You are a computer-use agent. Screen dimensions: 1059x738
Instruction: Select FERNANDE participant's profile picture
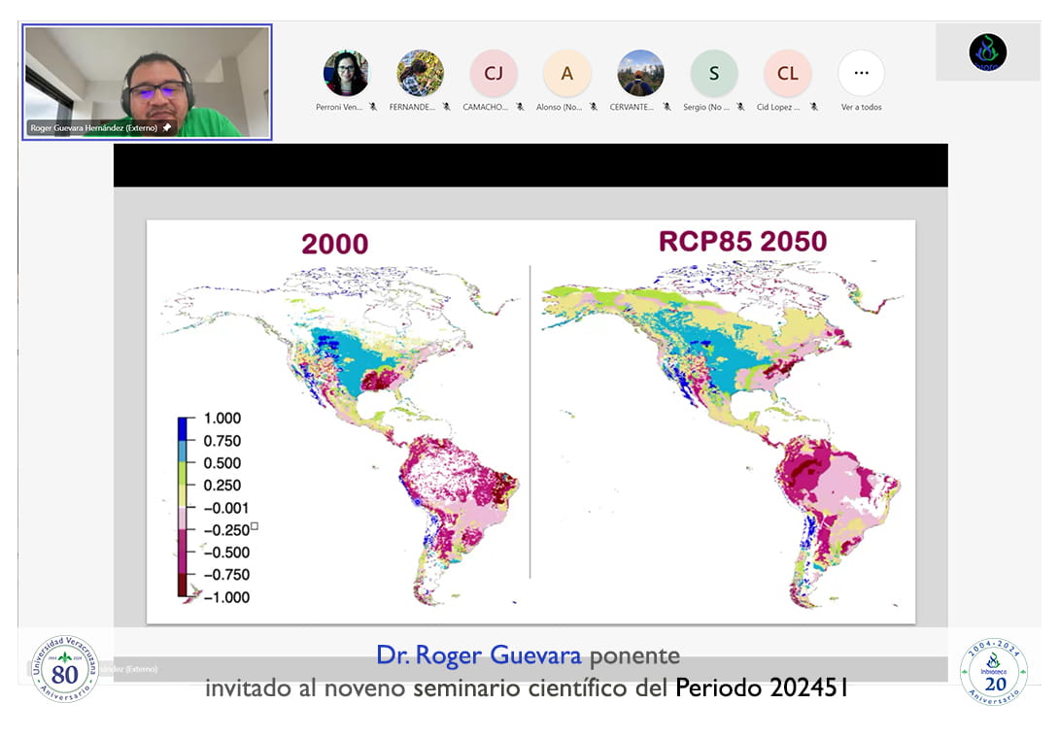click(x=420, y=74)
